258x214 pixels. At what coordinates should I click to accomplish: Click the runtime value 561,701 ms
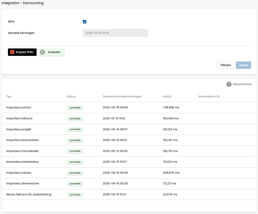pos(170,151)
